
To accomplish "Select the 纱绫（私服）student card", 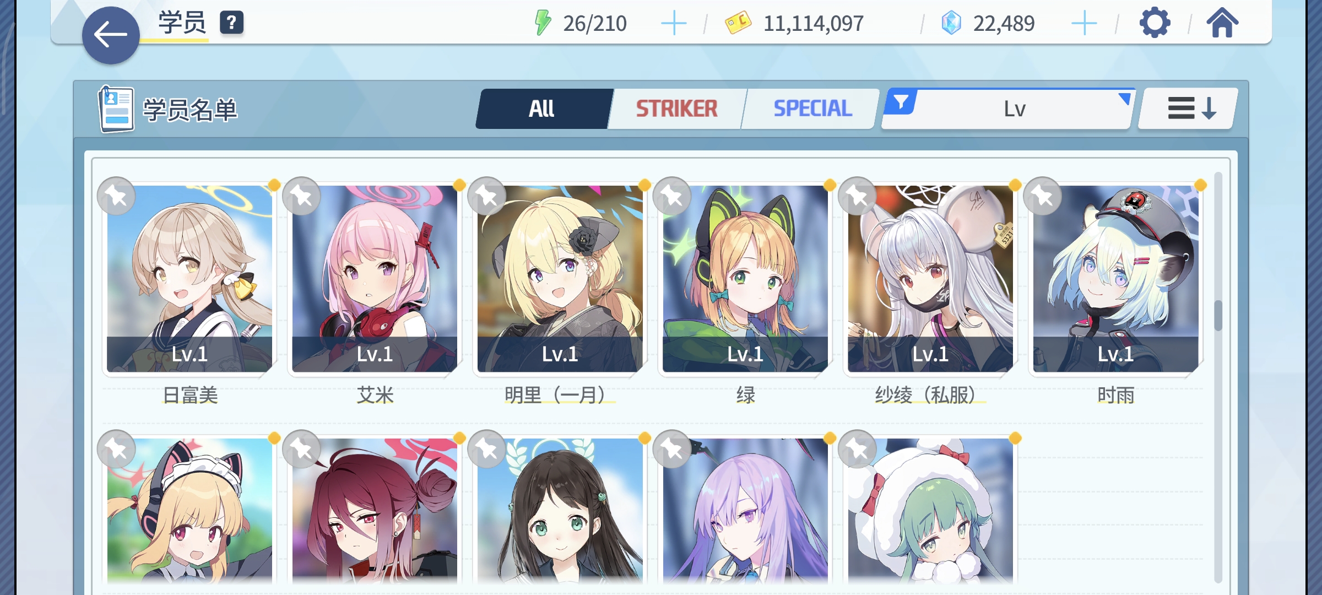I will pos(930,279).
